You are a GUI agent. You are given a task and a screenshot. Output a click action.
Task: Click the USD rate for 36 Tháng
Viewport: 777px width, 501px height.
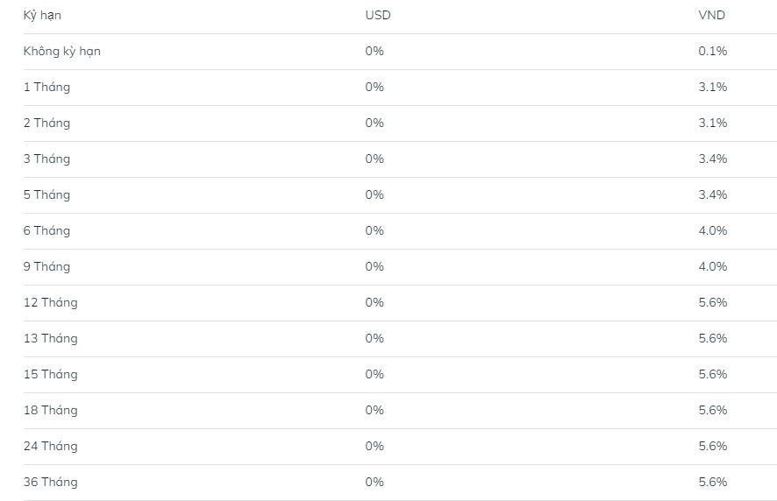[x=374, y=483]
